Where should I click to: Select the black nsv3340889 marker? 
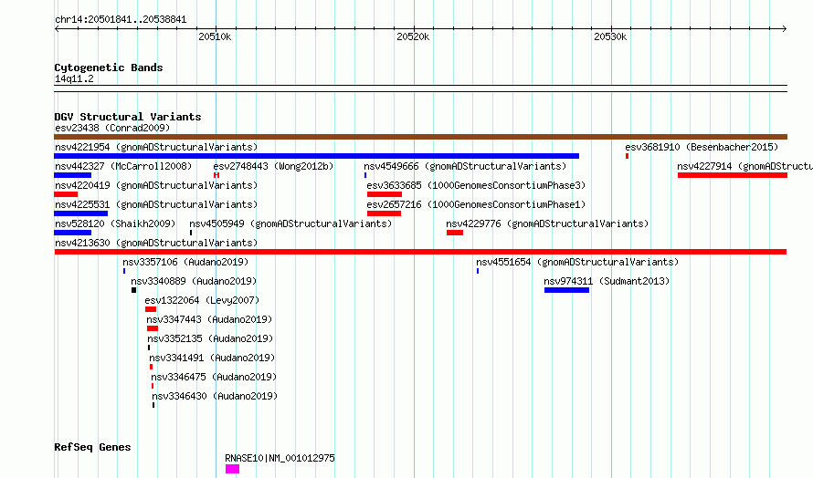[133, 290]
